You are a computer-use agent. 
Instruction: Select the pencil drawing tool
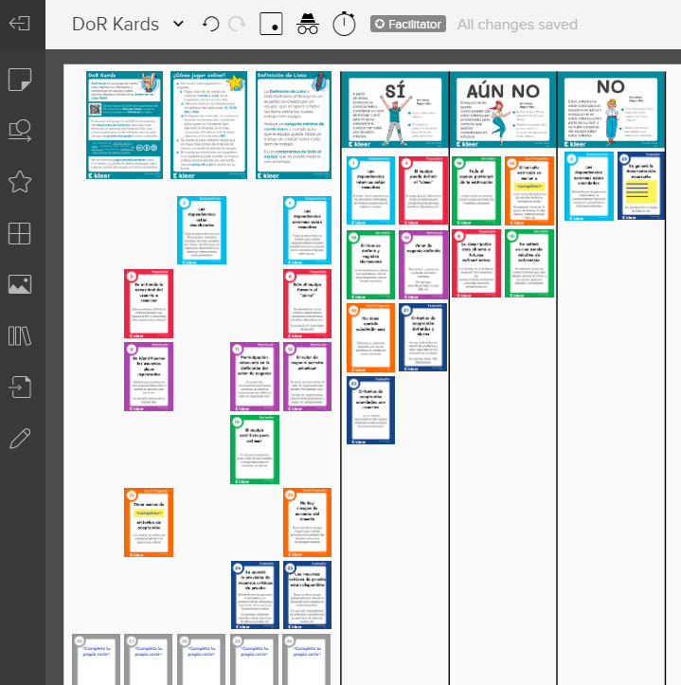[x=20, y=438]
